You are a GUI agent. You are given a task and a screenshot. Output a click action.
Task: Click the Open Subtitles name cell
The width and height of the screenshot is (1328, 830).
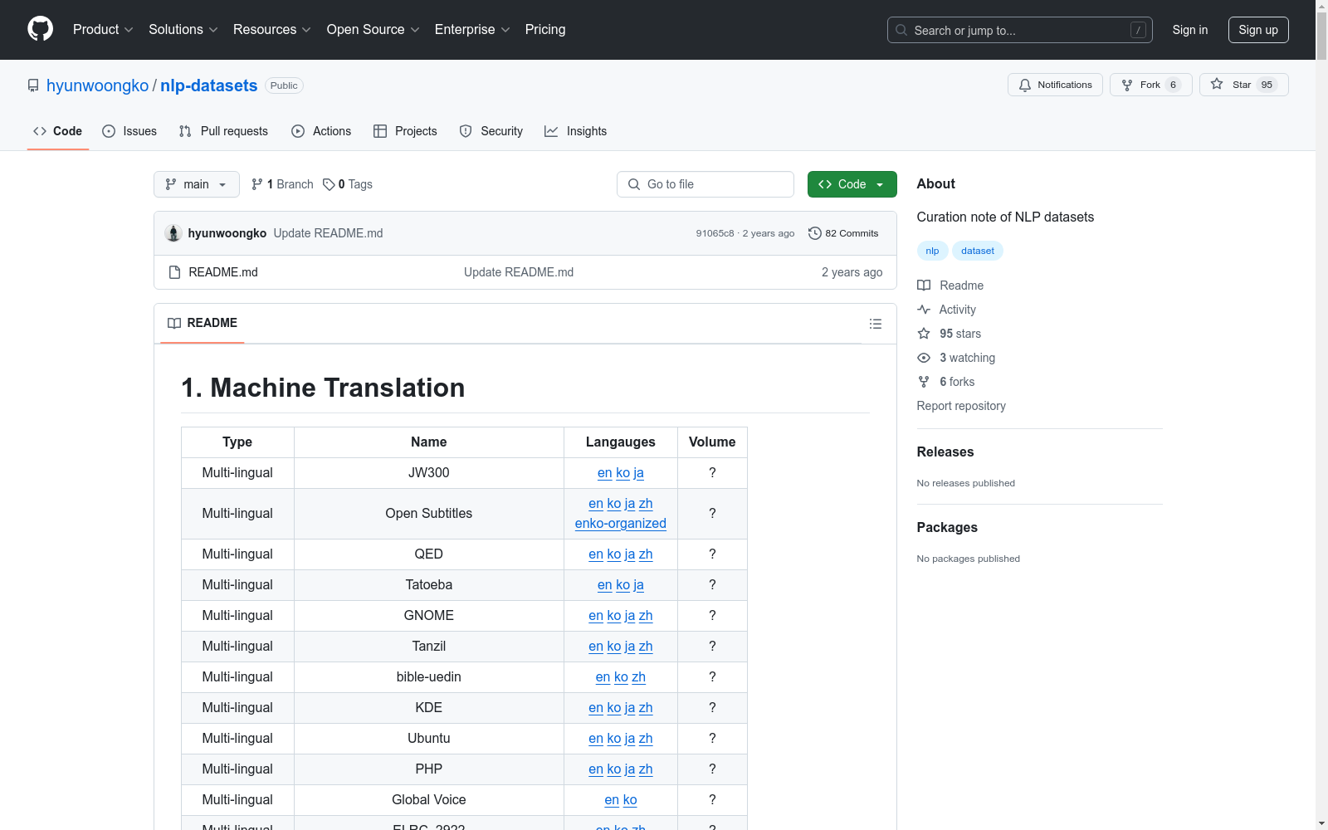429,514
